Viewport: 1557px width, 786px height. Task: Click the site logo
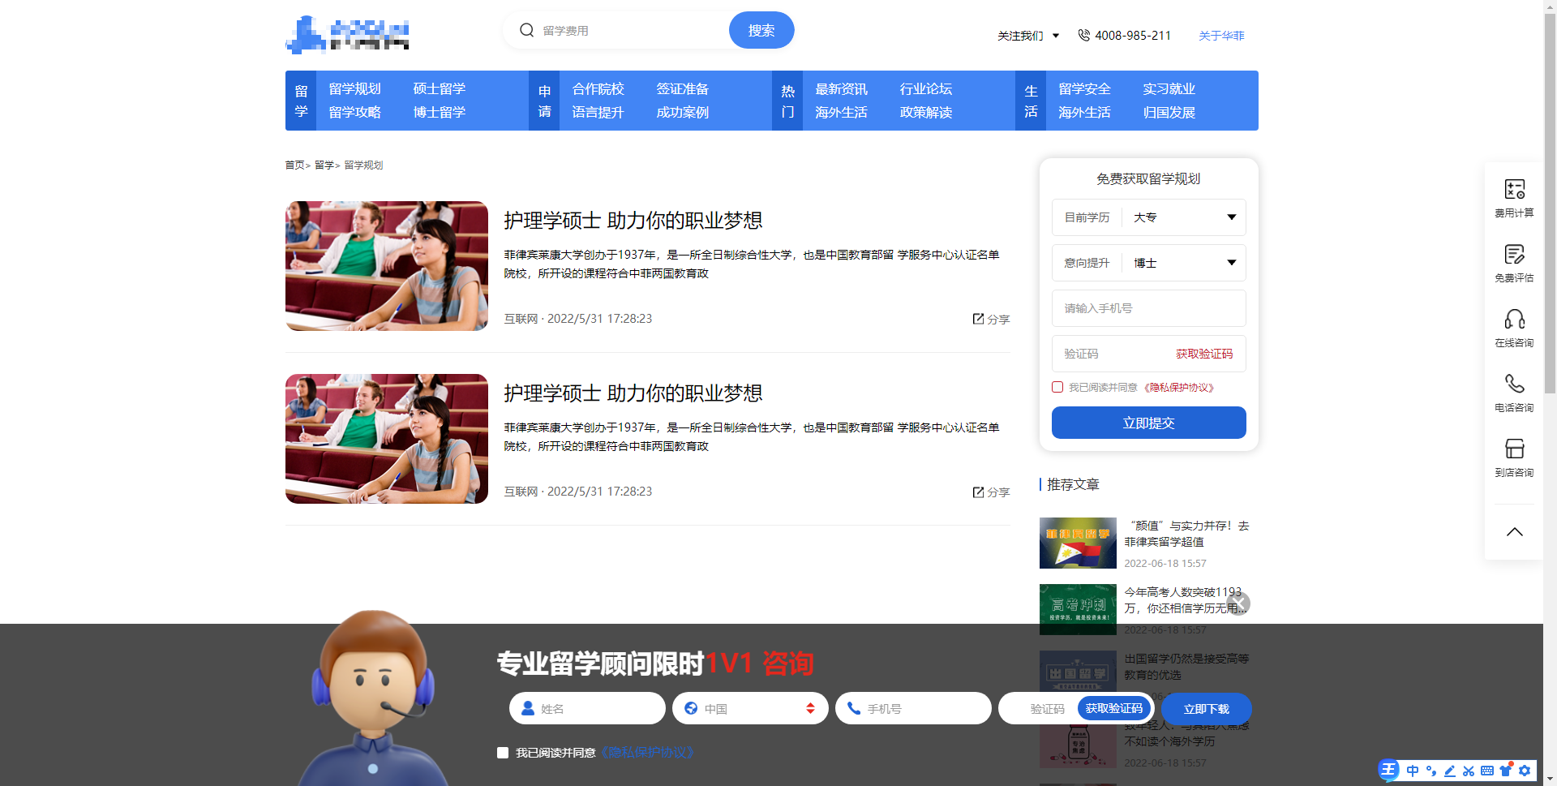click(x=347, y=34)
